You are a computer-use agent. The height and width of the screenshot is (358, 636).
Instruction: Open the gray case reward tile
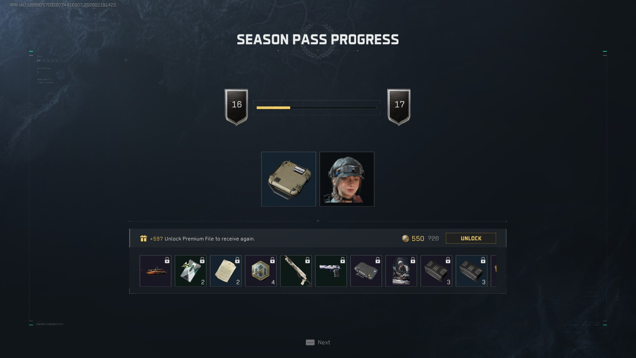click(x=366, y=271)
